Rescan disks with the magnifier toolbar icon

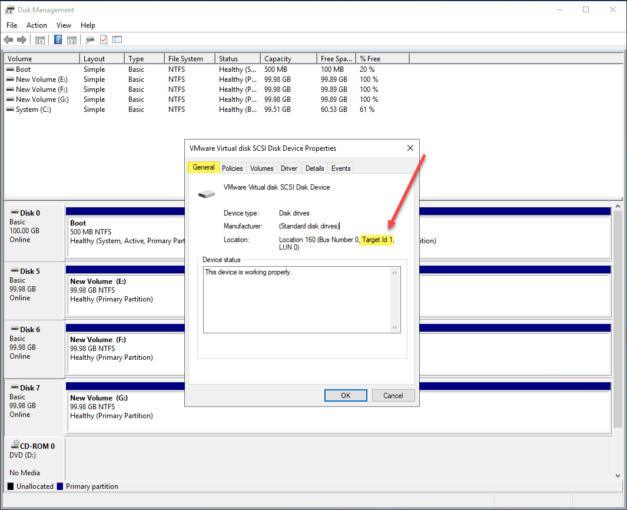(89, 39)
